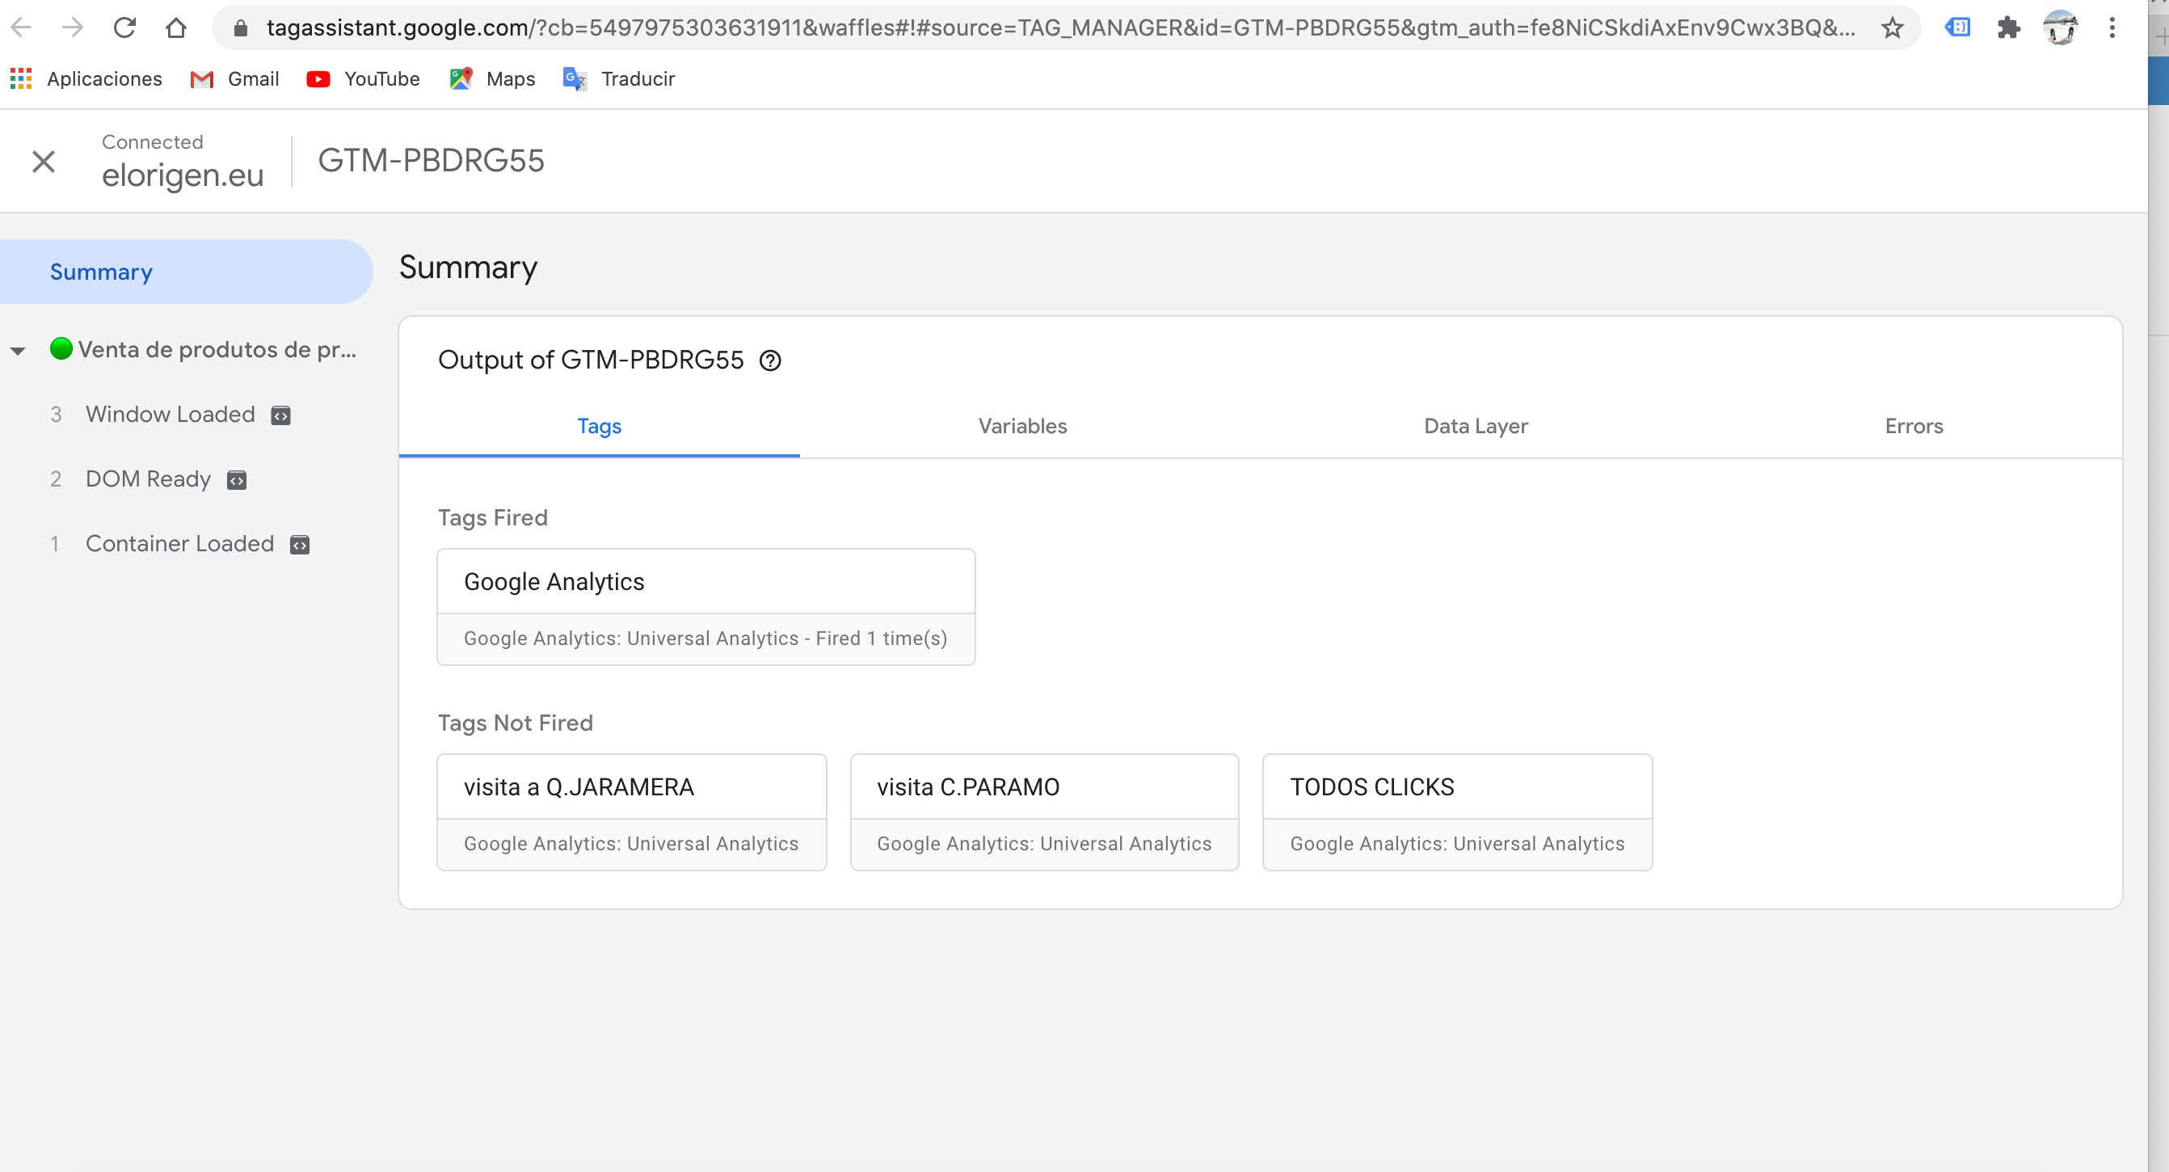Reload the Tag Assistant page
This screenshot has height=1172, width=2169.
124,27
